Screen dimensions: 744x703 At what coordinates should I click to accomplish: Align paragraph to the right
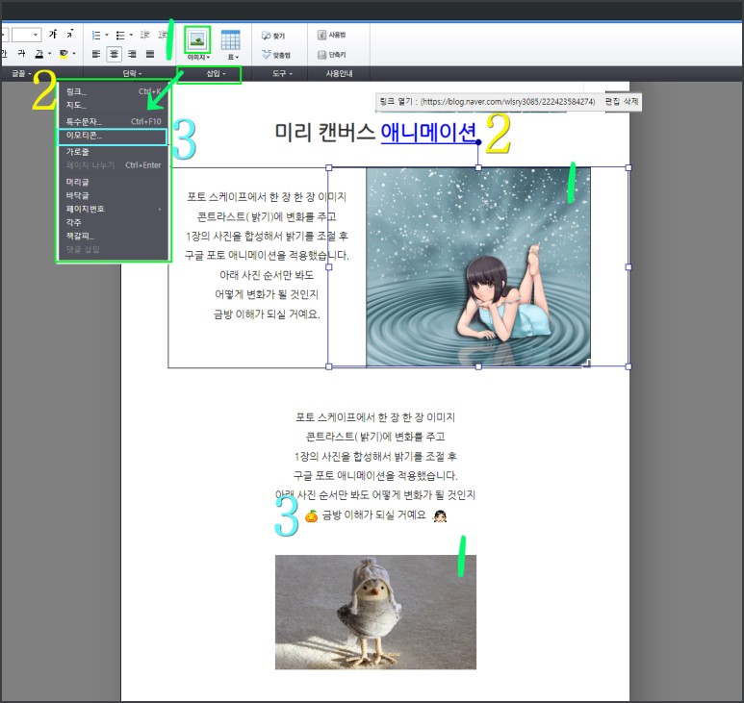point(132,54)
